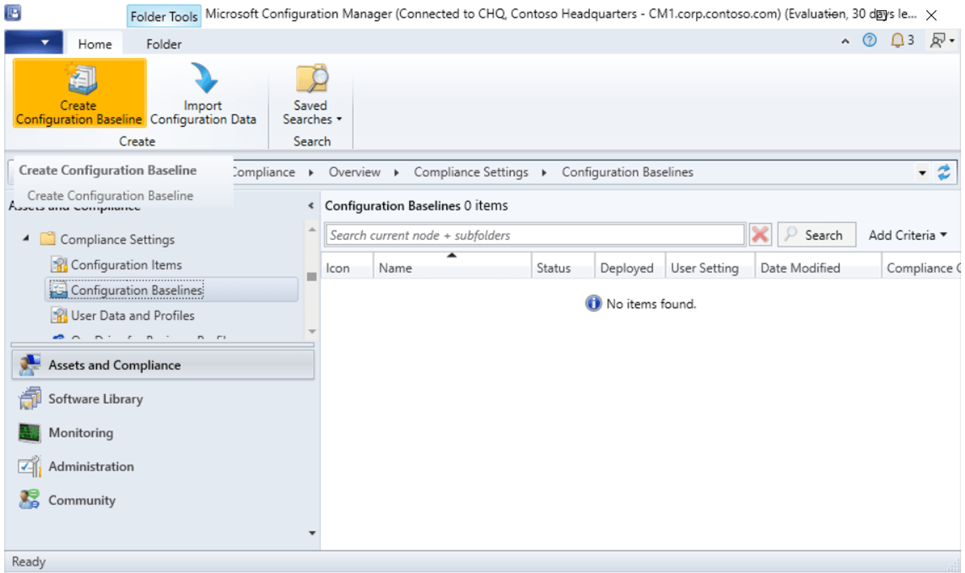The image size is (965, 573).
Task: Expand breadcrumb arrow after Compliance Settings
Action: (544, 173)
